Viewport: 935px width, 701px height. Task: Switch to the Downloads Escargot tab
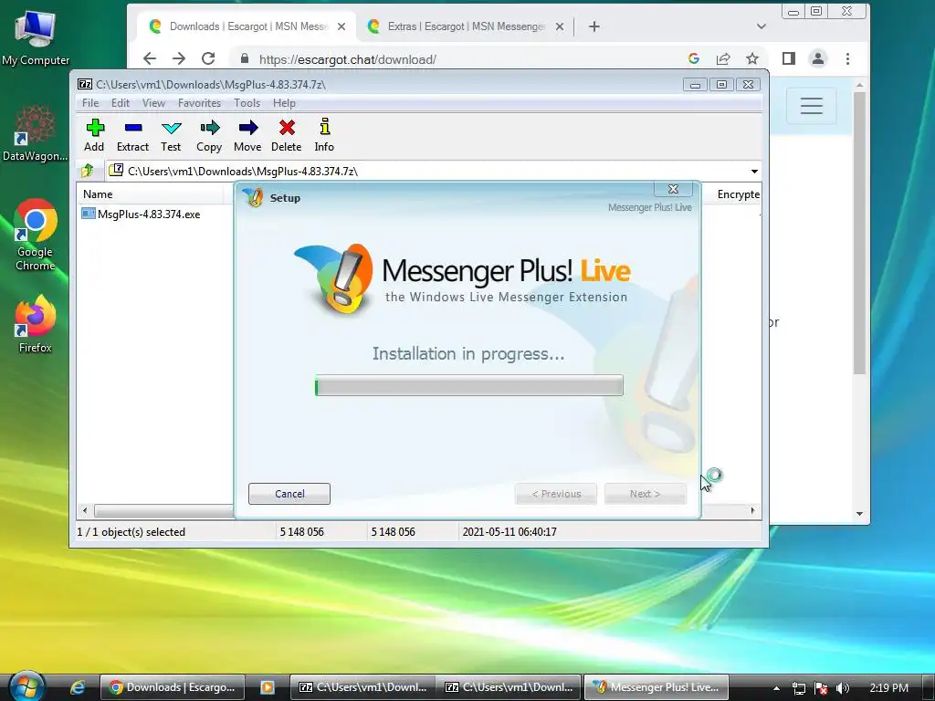click(246, 26)
